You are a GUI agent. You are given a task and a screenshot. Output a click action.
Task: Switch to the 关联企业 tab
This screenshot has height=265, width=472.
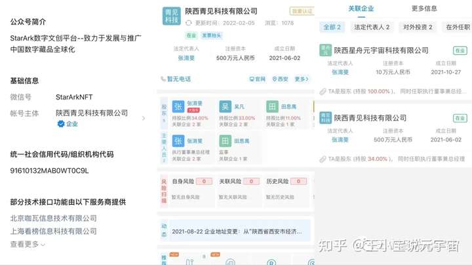pyautogui.click(x=361, y=9)
